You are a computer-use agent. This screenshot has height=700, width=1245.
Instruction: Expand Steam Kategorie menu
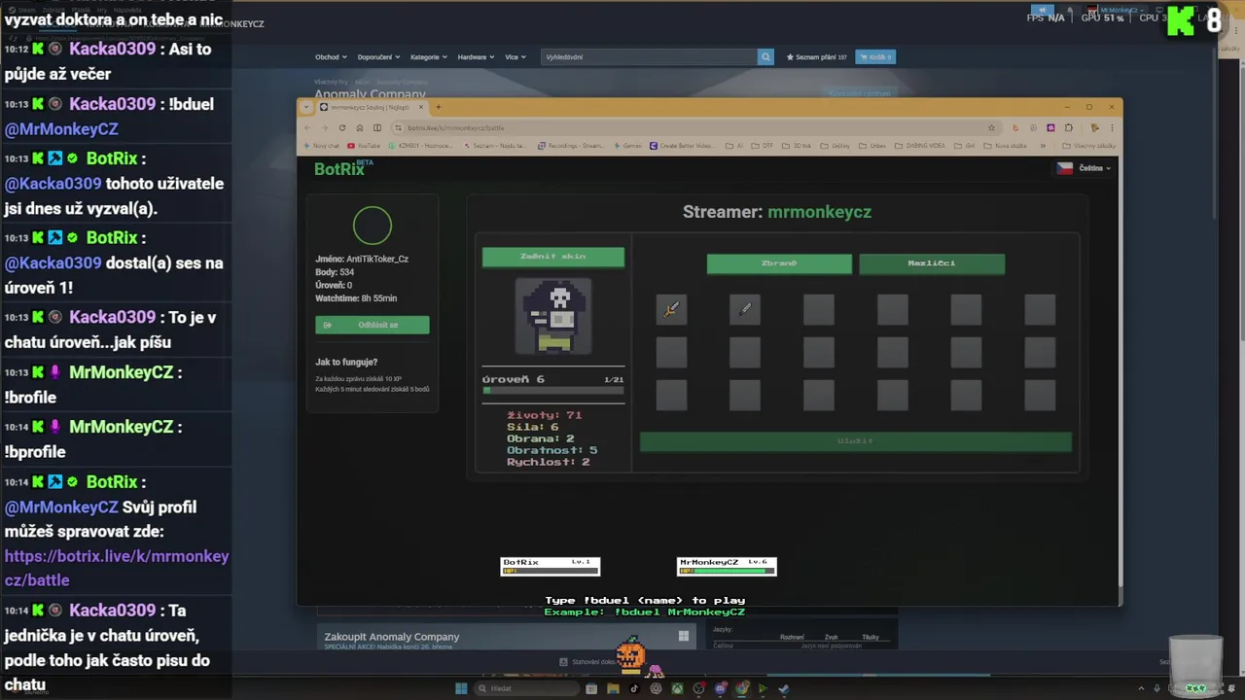[x=428, y=56]
